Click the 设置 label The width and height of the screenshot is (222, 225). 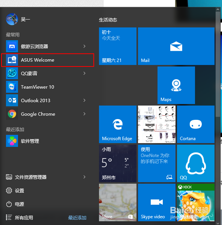[x=19, y=191]
